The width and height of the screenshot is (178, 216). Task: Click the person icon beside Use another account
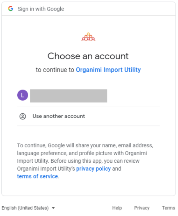click(x=23, y=117)
